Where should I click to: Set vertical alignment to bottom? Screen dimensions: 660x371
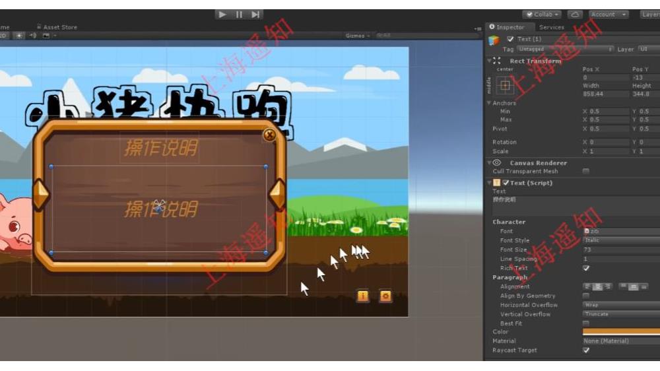point(643,287)
